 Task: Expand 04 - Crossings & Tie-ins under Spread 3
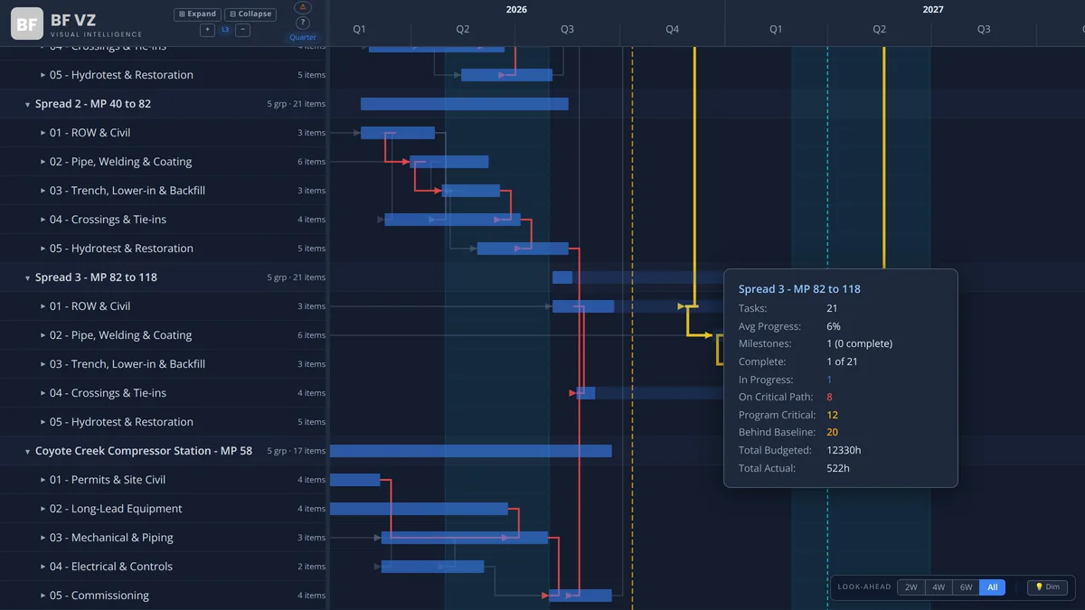click(42, 393)
